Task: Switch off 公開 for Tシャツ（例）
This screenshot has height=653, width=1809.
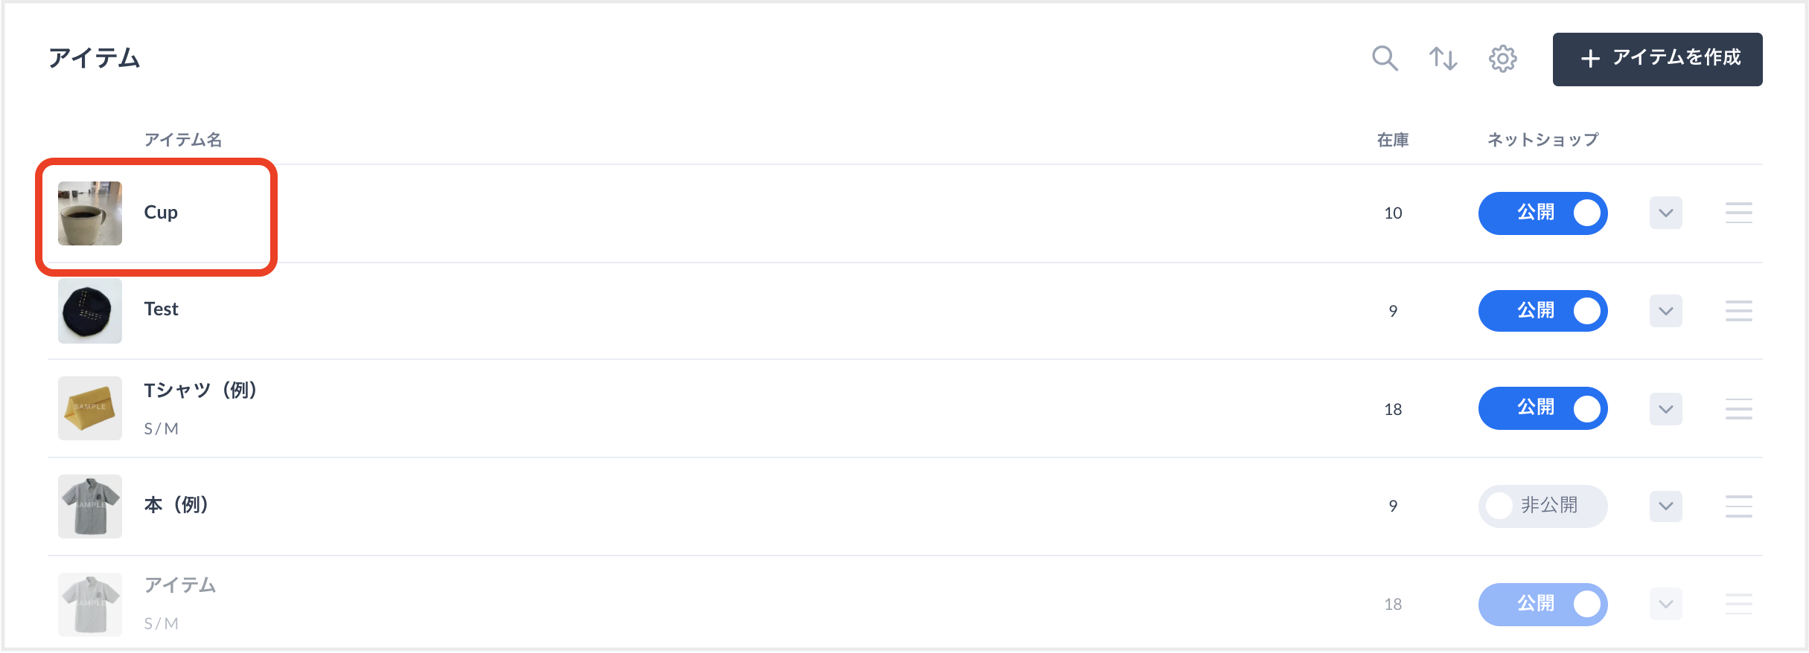Action: (x=1542, y=408)
